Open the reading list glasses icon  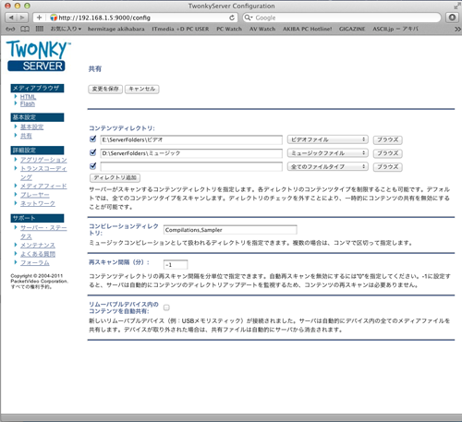pos(10,29)
